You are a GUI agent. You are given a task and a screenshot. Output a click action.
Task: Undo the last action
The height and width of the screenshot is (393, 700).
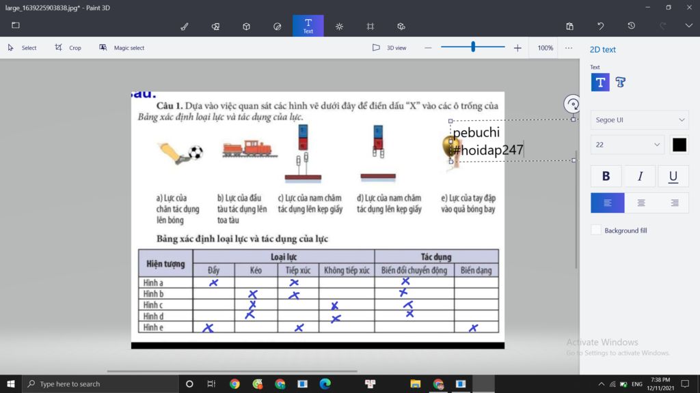click(x=600, y=26)
